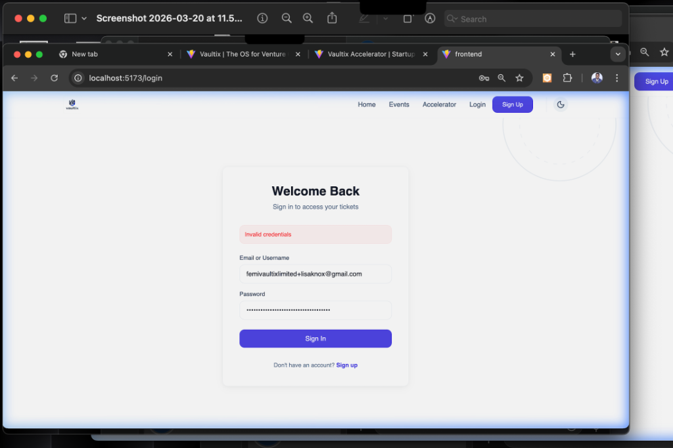Click the orange extension icon next to the address bar

546,77
